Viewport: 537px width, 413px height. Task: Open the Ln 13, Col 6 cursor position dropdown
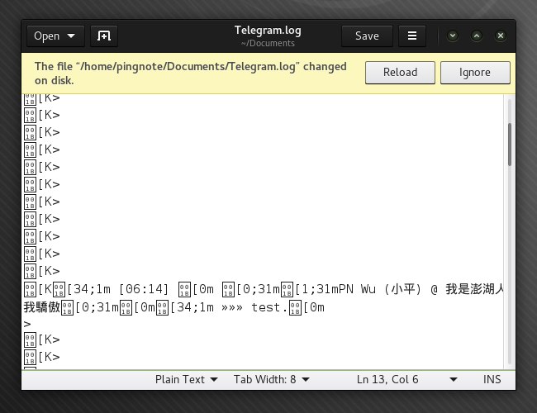pyautogui.click(x=406, y=379)
